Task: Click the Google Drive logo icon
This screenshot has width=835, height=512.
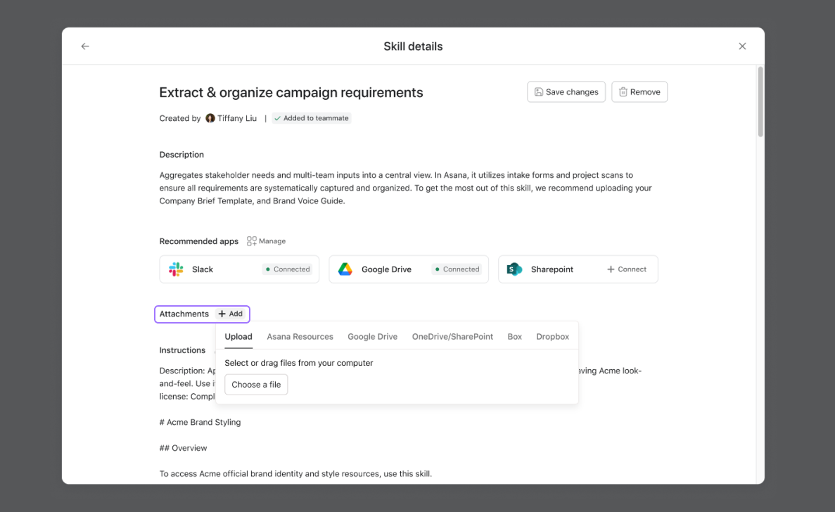Action: (x=345, y=269)
